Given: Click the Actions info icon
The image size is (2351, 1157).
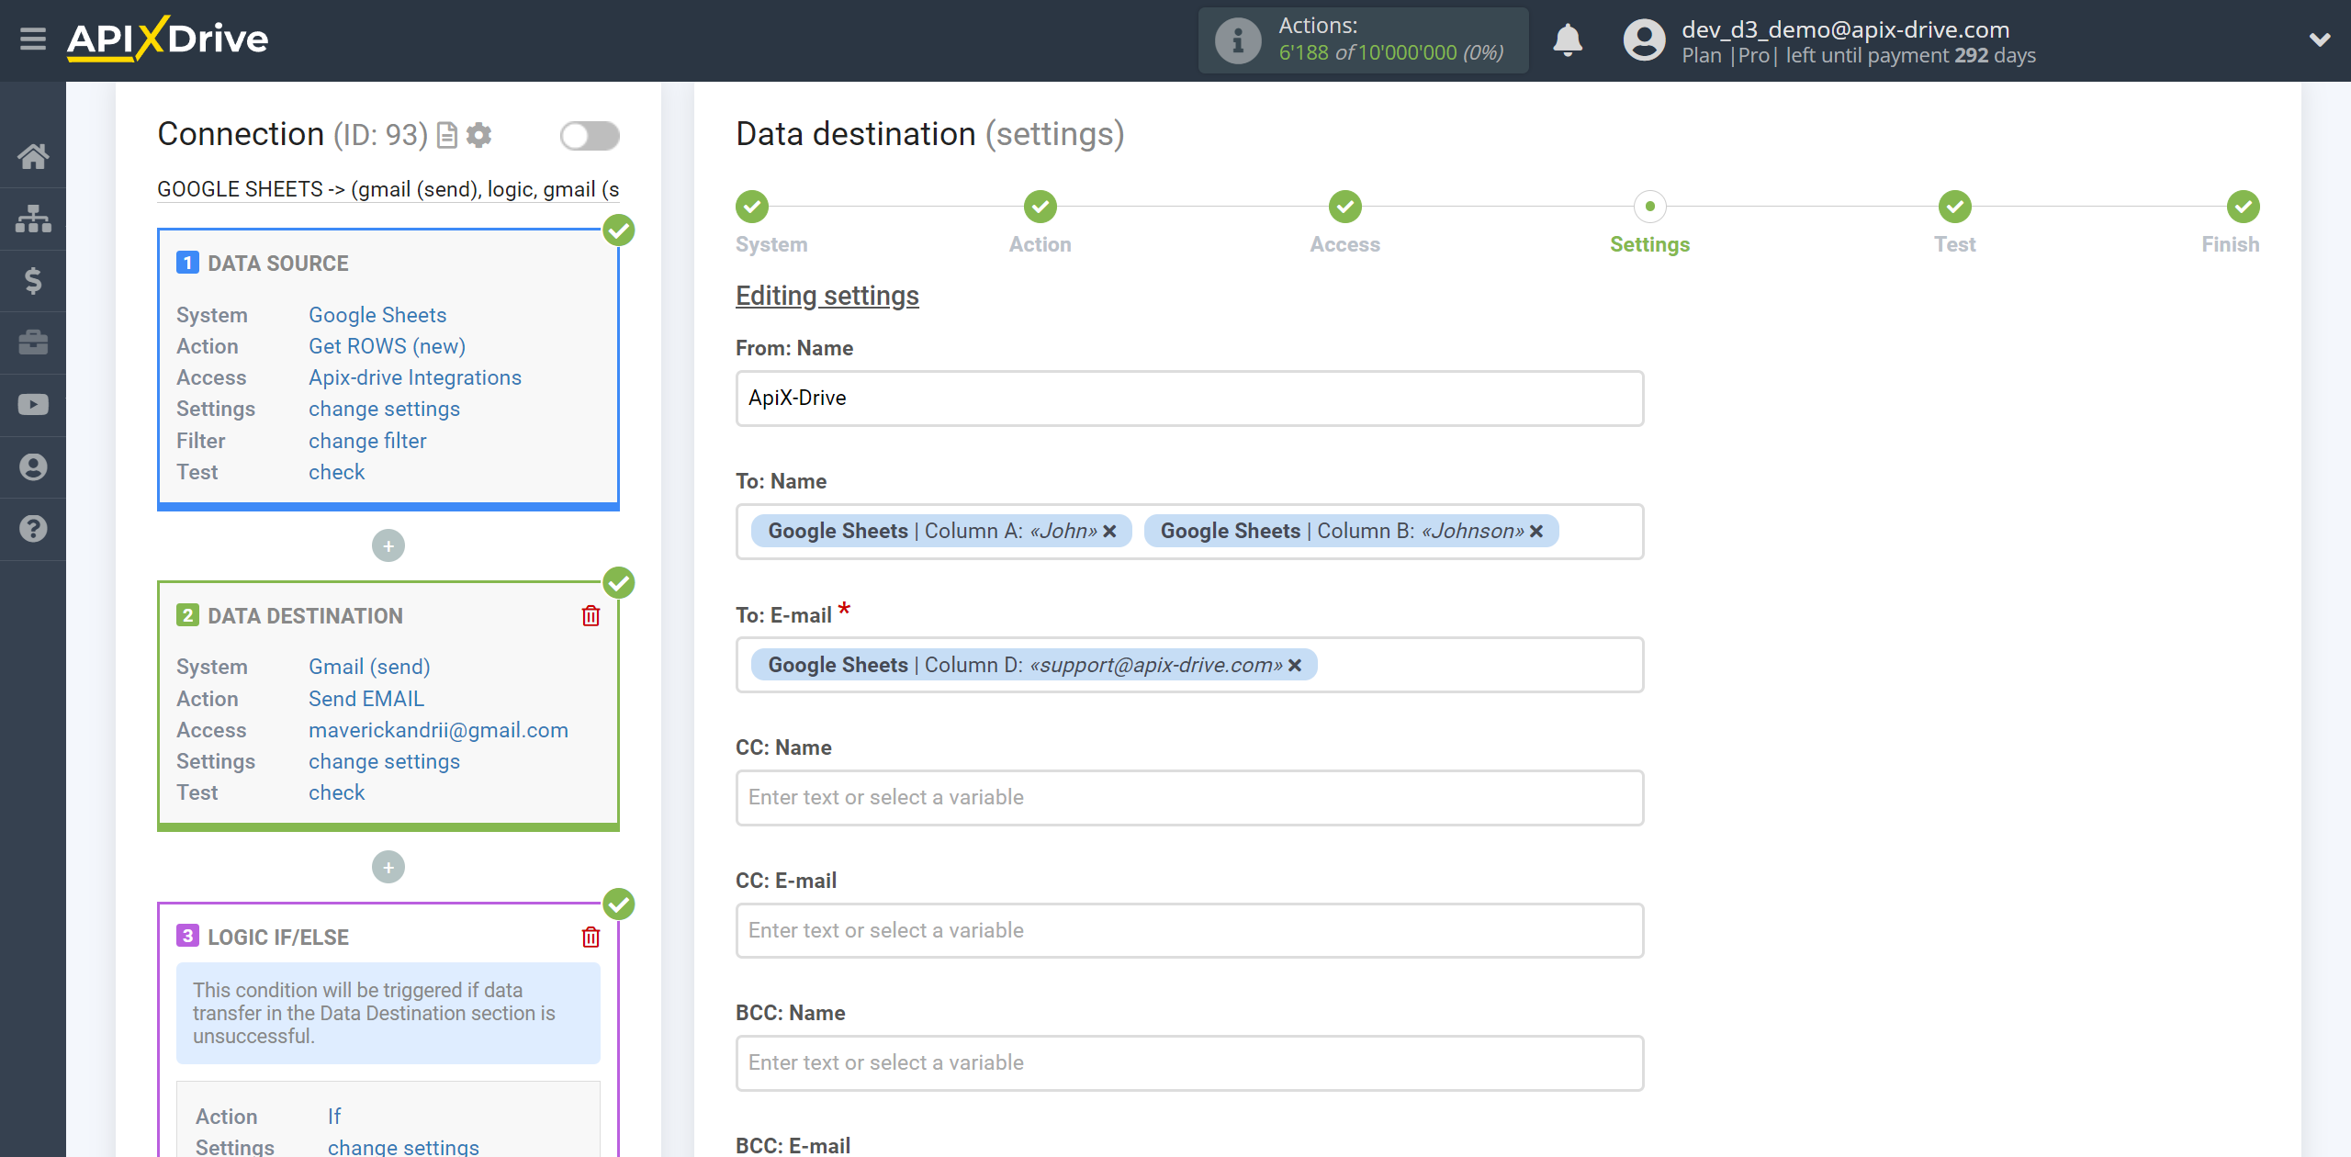Looking at the screenshot, I should tap(1238, 40).
